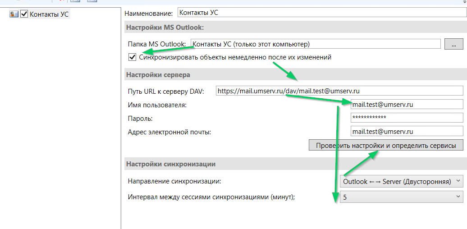The width and height of the screenshot is (467, 229).
Task: Open the Направление синхронизации dropdown
Action: click(401, 181)
